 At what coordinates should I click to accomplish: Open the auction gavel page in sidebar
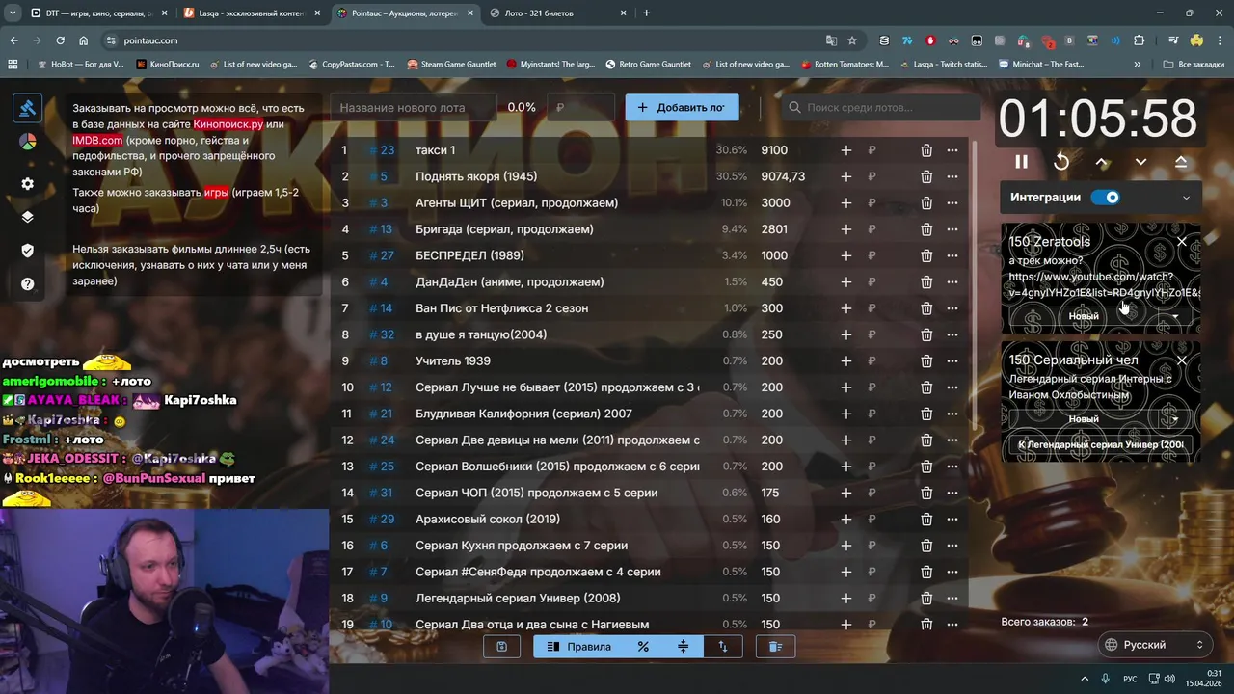(x=27, y=108)
